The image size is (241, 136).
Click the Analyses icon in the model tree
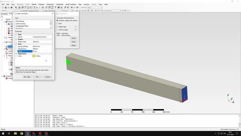pos(4,76)
